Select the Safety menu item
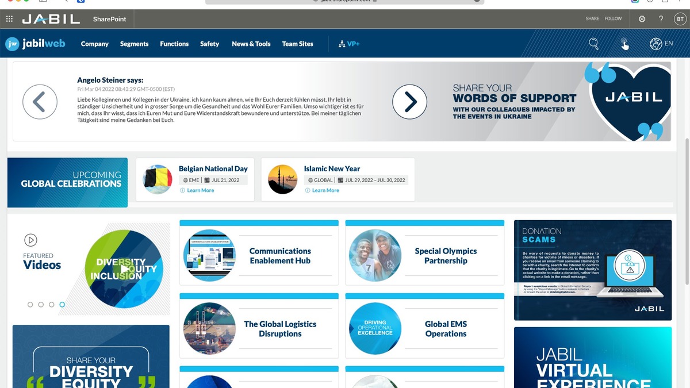The height and width of the screenshot is (388, 690). 209,44
